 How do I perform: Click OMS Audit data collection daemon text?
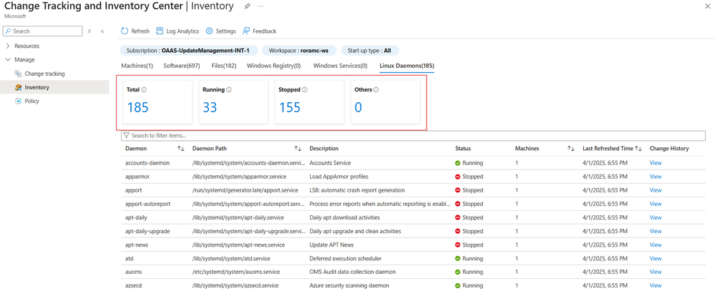click(x=352, y=272)
